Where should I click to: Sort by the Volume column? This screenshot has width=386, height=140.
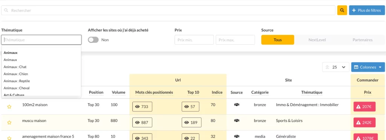[118, 92]
